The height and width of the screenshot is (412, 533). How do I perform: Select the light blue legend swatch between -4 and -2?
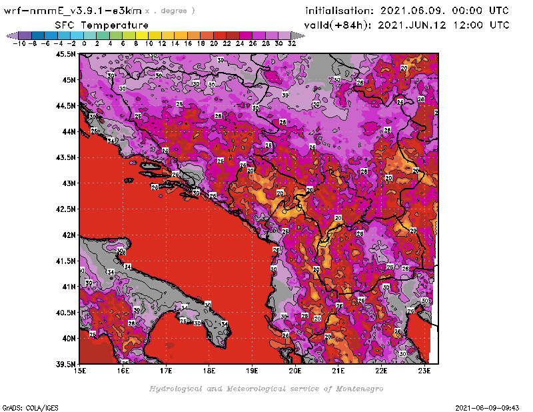point(64,35)
